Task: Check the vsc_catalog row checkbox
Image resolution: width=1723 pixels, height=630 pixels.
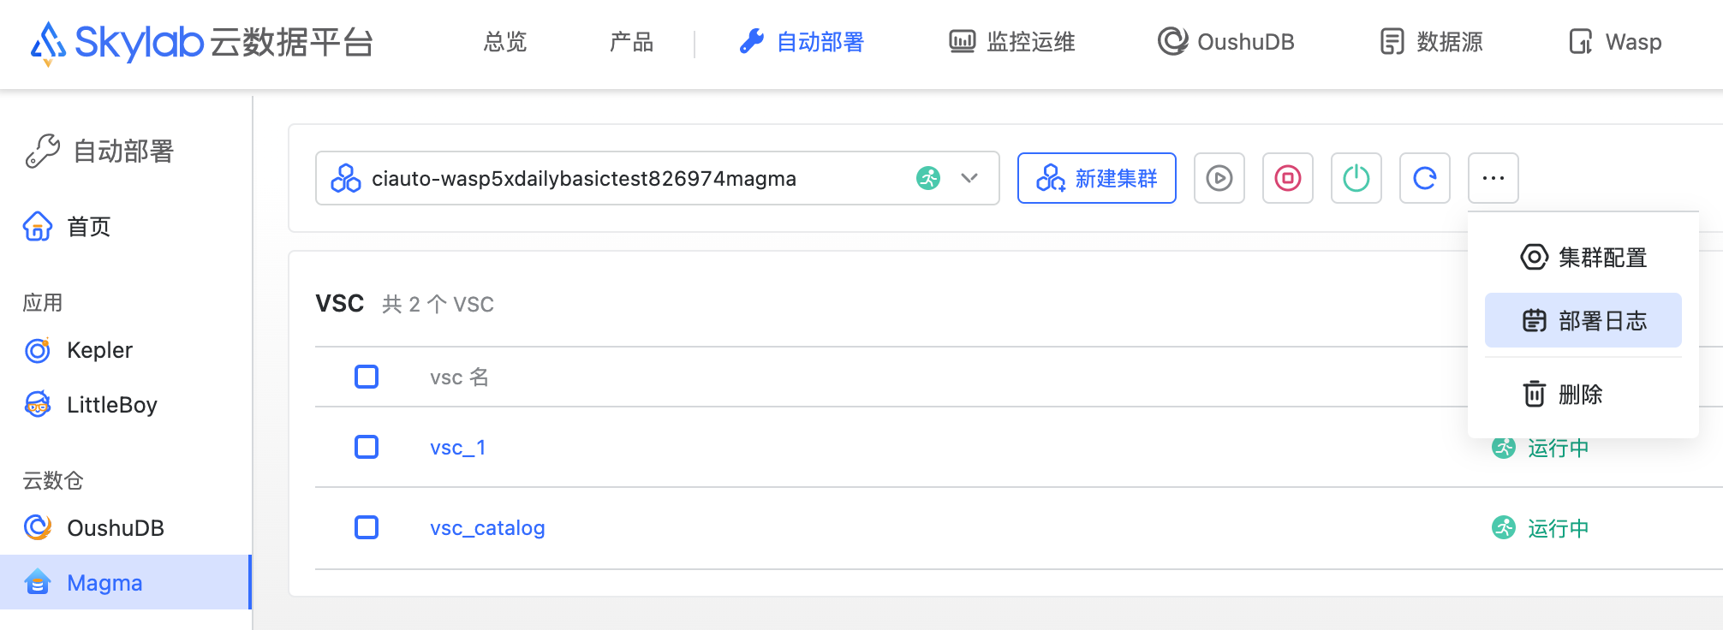Action: pyautogui.click(x=367, y=527)
